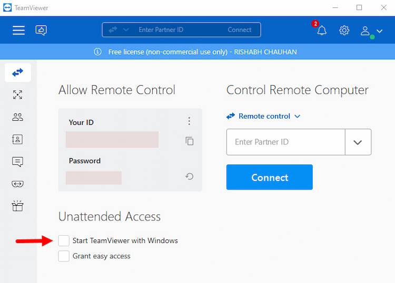Open the partner ID history dropdown arrow
Viewport: 395px width, 283px height.
point(358,142)
